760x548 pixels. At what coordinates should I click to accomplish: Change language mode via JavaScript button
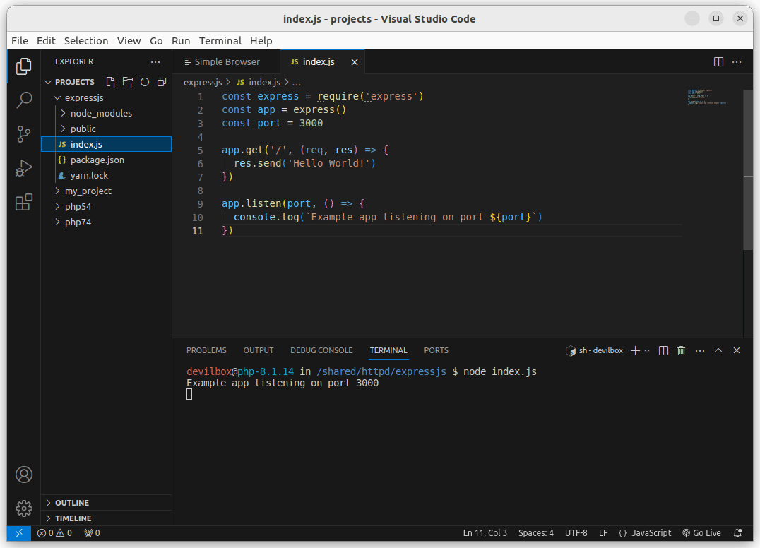(x=645, y=533)
